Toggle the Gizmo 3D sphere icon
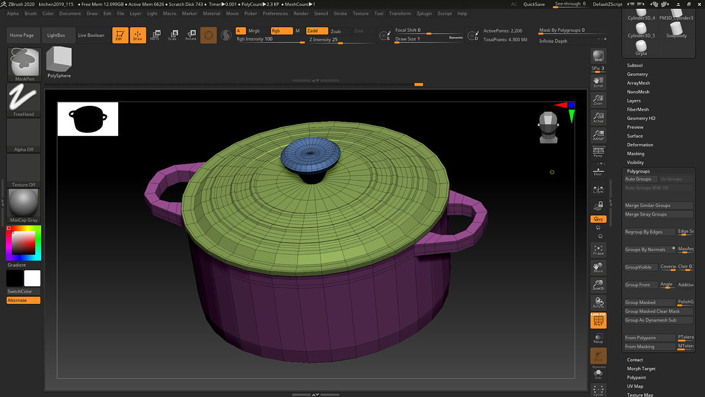Screen dimensions: 705x397 (209, 35)
